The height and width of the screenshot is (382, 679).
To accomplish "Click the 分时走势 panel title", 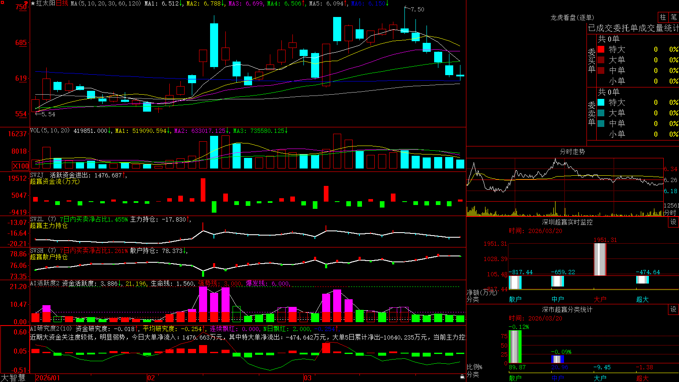I will point(572,152).
